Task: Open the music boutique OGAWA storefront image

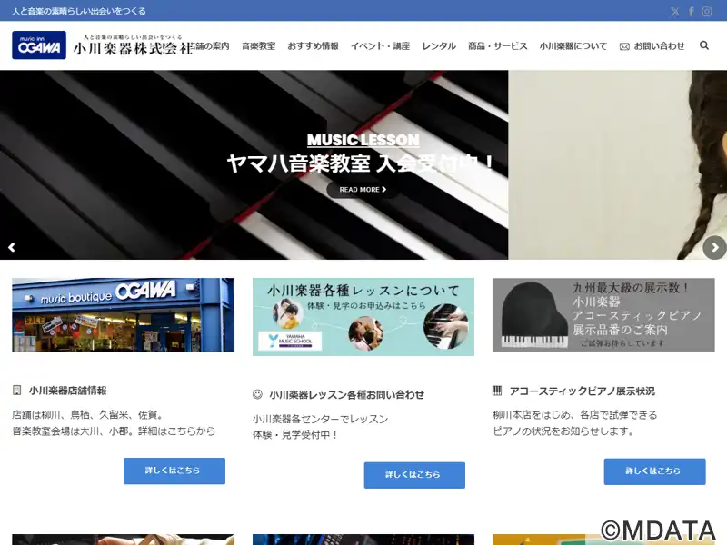Action: point(124,314)
